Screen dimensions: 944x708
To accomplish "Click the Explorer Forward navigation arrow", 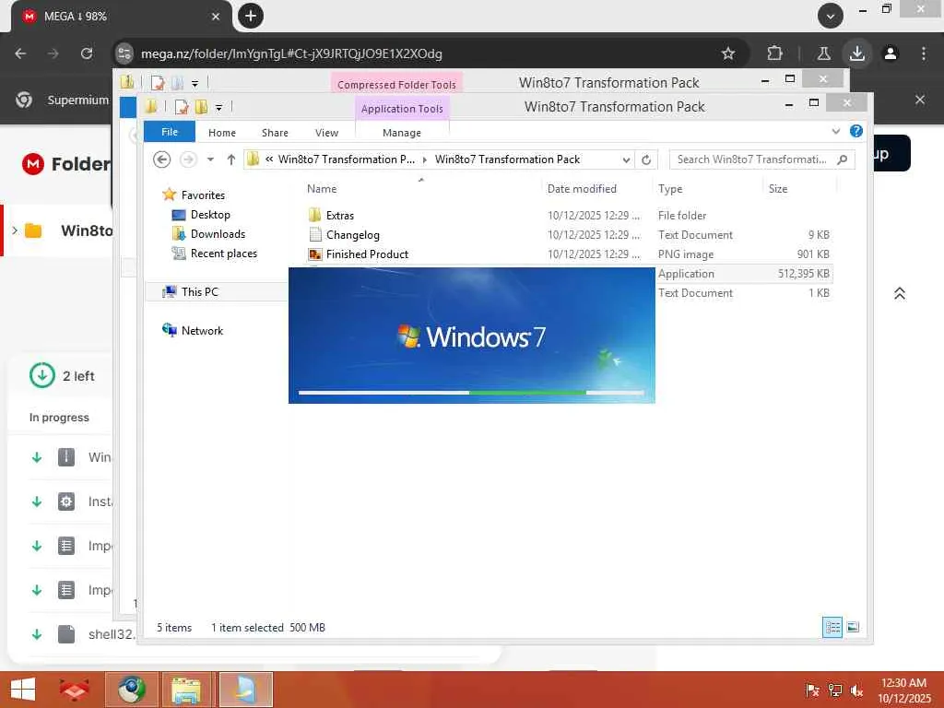I will click(x=188, y=159).
